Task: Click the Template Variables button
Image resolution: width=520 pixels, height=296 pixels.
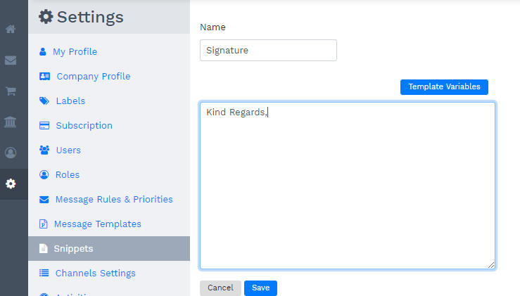Action: (x=444, y=87)
